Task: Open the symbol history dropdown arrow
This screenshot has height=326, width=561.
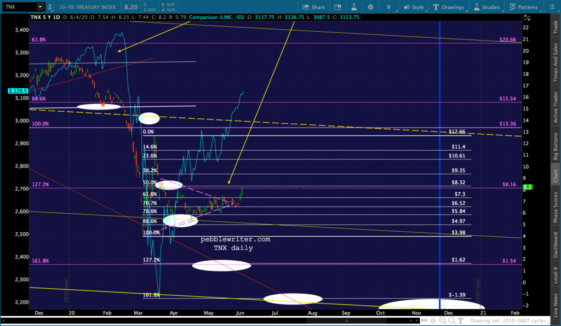Action: (41, 7)
